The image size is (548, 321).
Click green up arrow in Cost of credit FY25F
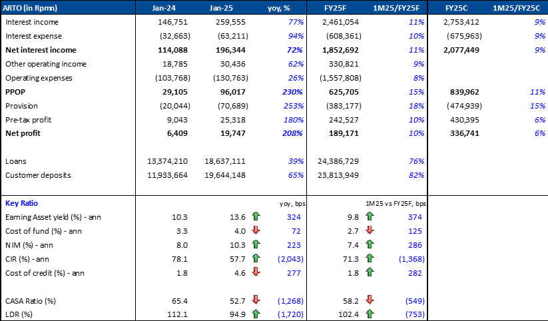coord(370,272)
